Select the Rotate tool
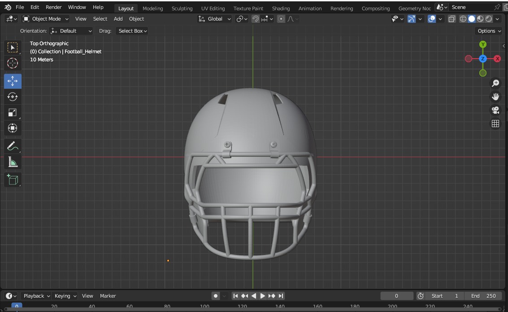The width and height of the screenshot is (508, 312). pyautogui.click(x=13, y=97)
